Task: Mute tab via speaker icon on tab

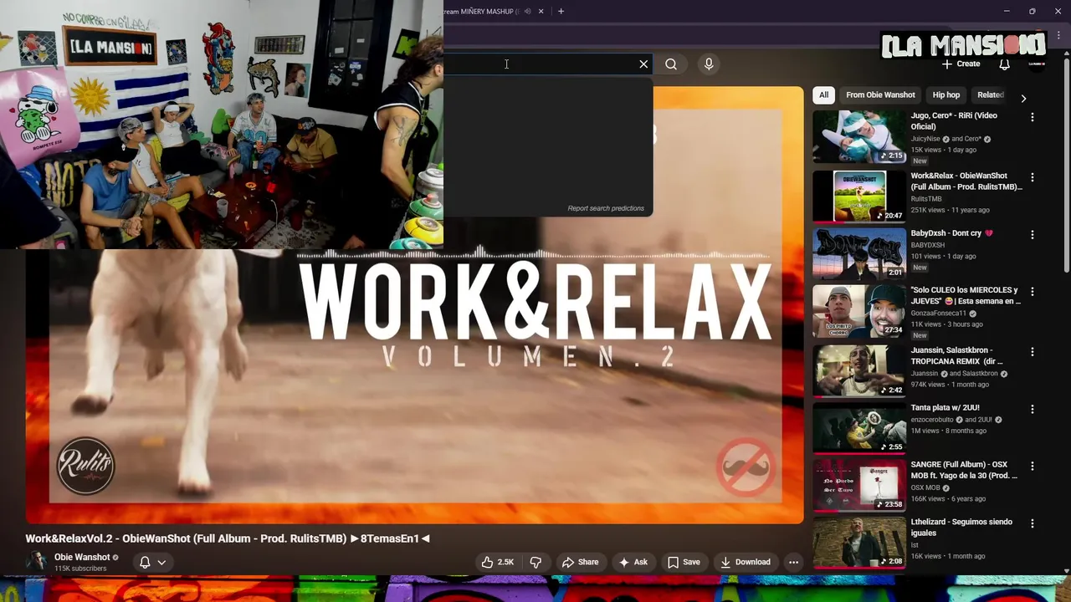Action: tap(527, 12)
